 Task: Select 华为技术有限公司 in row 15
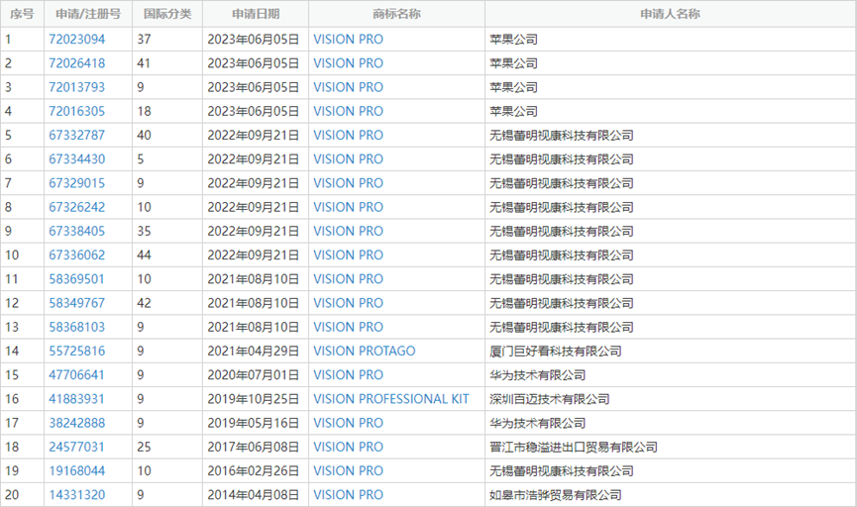click(x=537, y=375)
